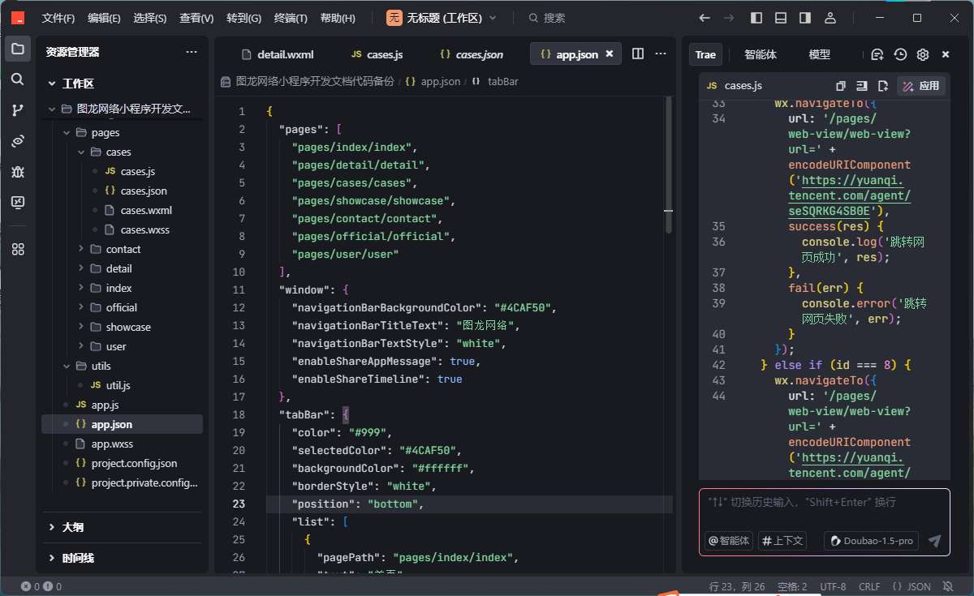Open the Run and Debug bug icon
The width and height of the screenshot is (974, 596).
click(x=18, y=172)
